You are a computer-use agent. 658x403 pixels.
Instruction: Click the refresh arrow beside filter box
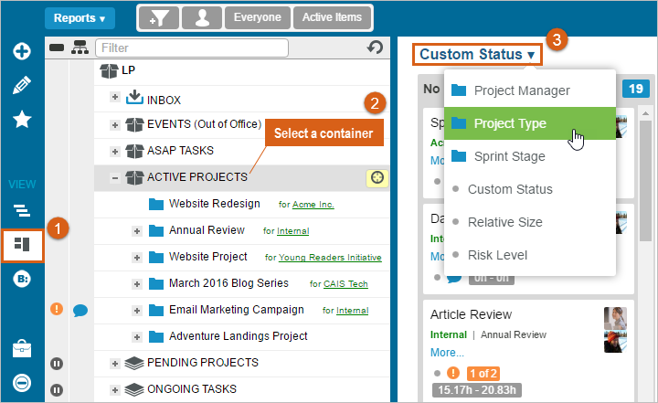coord(375,48)
